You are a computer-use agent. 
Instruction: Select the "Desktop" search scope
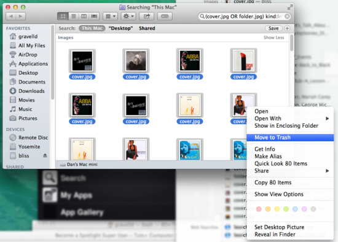coord(120,28)
